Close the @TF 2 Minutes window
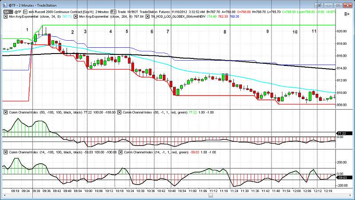The width and height of the screenshot is (355, 200). click(347, 5)
